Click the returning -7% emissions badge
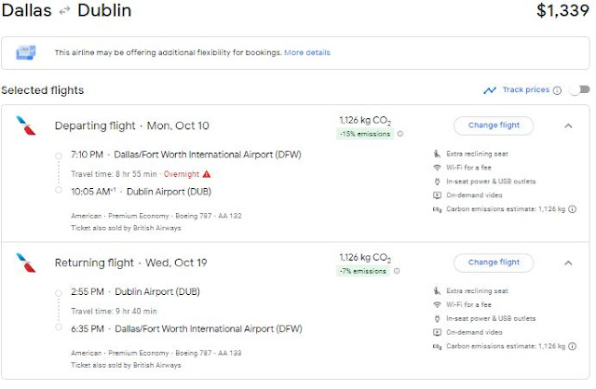The height and width of the screenshot is (389, 596). (364, 272)
